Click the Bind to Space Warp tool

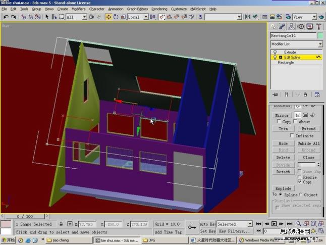38,17
